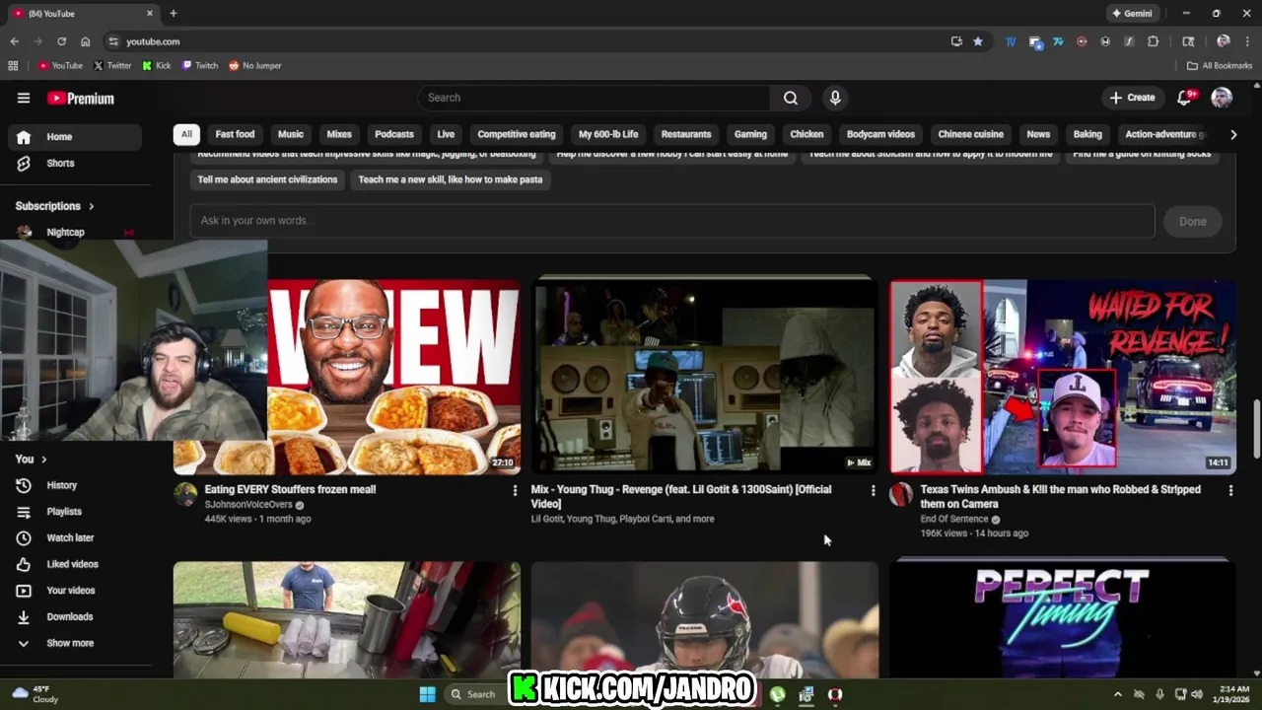Select the Bodycam videos chip
Image resolution: width=1262 pixels, height=710 pixels.
click(x=880, y=134)
